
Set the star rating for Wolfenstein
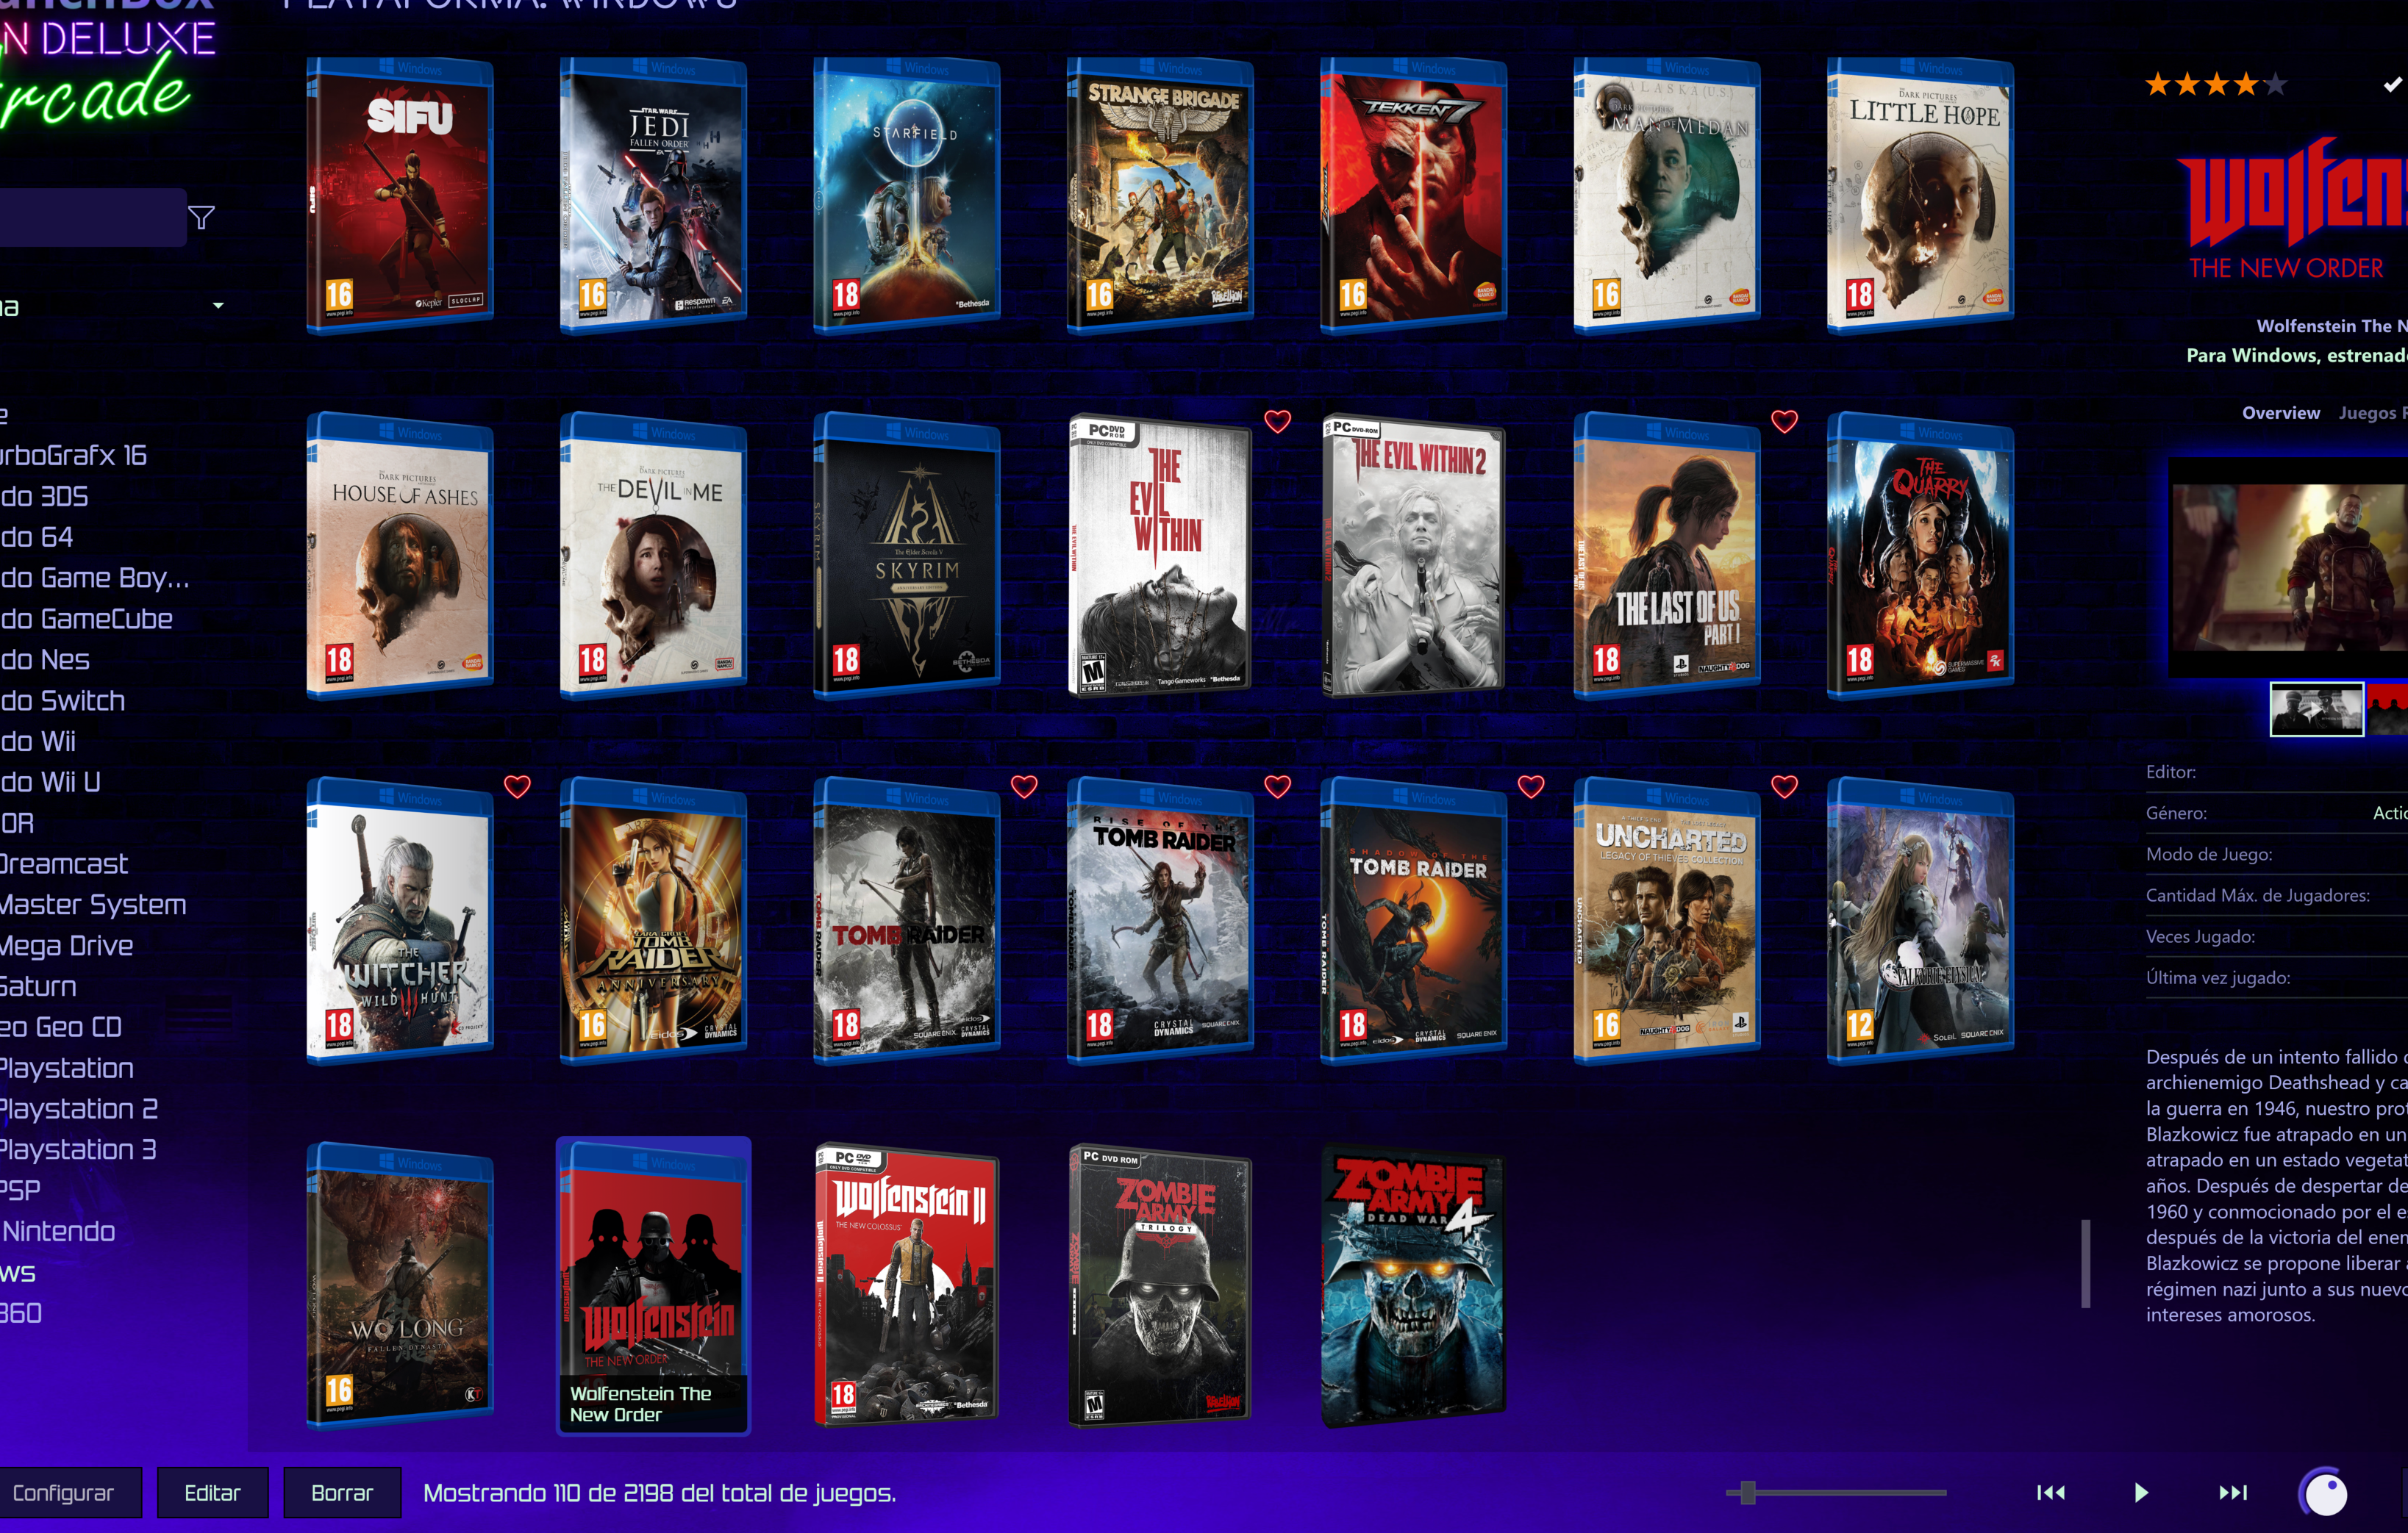(2216, 84)
